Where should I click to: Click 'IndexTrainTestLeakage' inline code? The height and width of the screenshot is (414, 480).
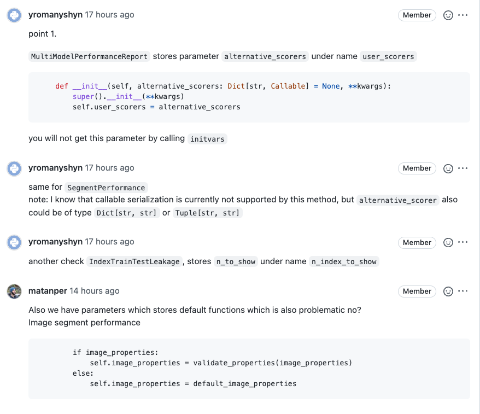coord(134,261)
